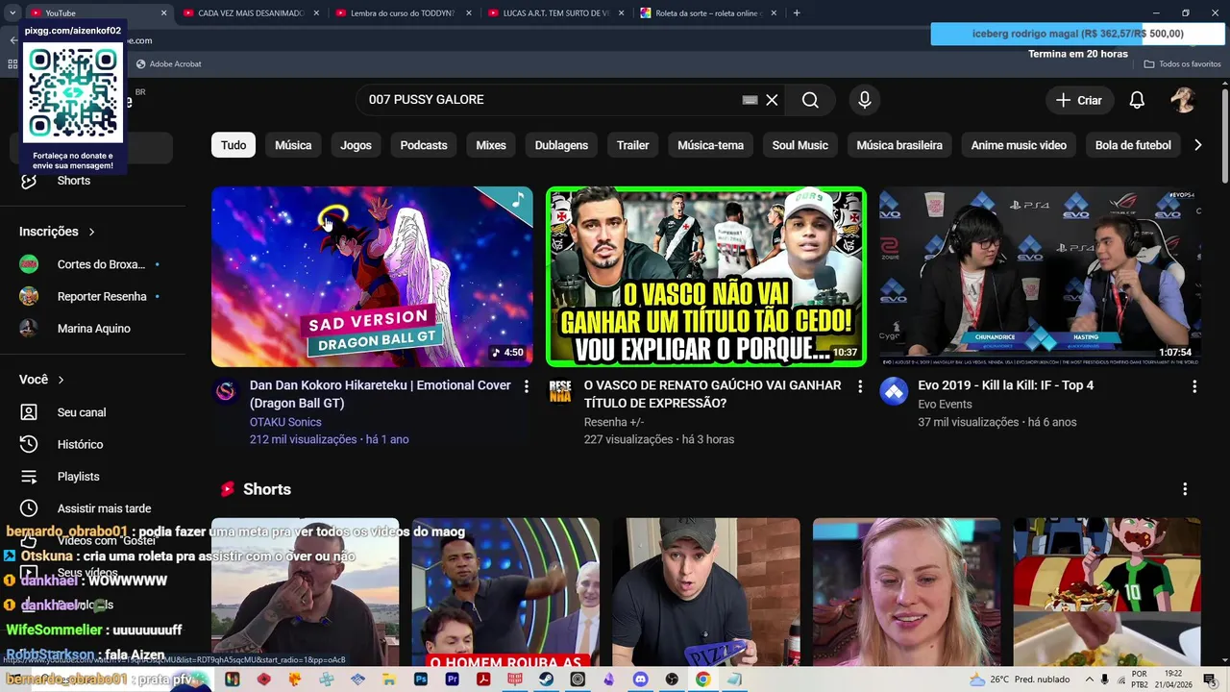Viewport: 1230px width, 692px height.
Task: Select the Dublagens filter chip
Action: 561,145
